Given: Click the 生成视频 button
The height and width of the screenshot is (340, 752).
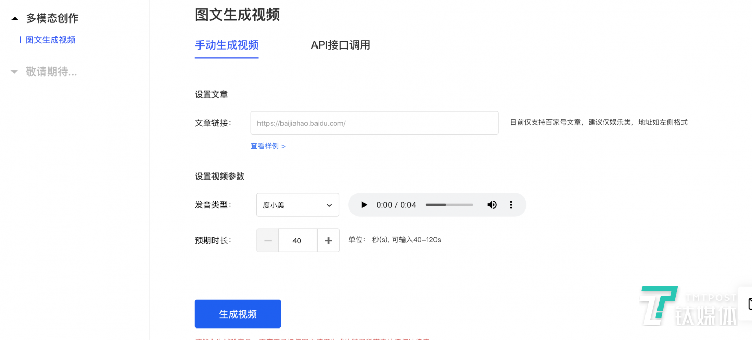Looking at the screenshot, I should pos(238,313).
